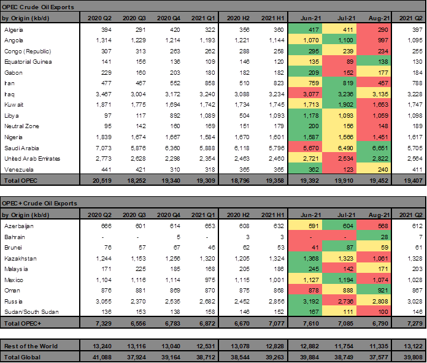Click the OPEC+ Crude Oil Exports title cell
The image size is (427, 363).
(x=40, y=203)
